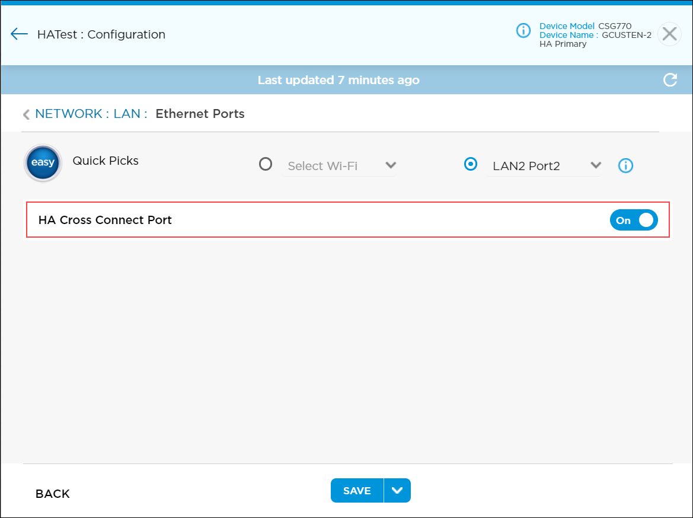Click the SAVE button
This screenshot has width=693, height=518.
pos(357,491)
